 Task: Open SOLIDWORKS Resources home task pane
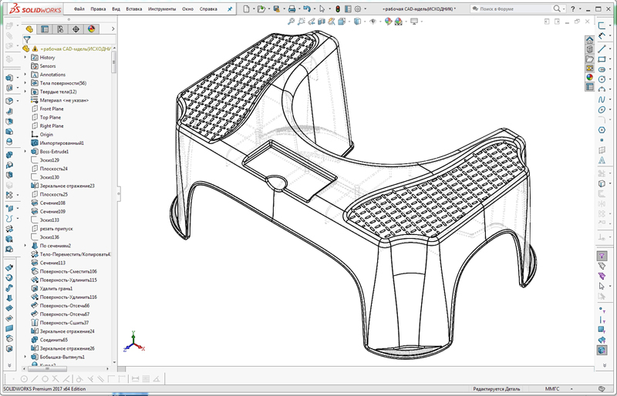pyautogui.click(x=589, y=40)
